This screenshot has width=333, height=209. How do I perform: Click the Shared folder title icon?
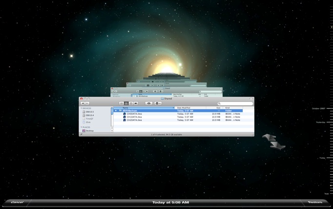click(163, 98)
